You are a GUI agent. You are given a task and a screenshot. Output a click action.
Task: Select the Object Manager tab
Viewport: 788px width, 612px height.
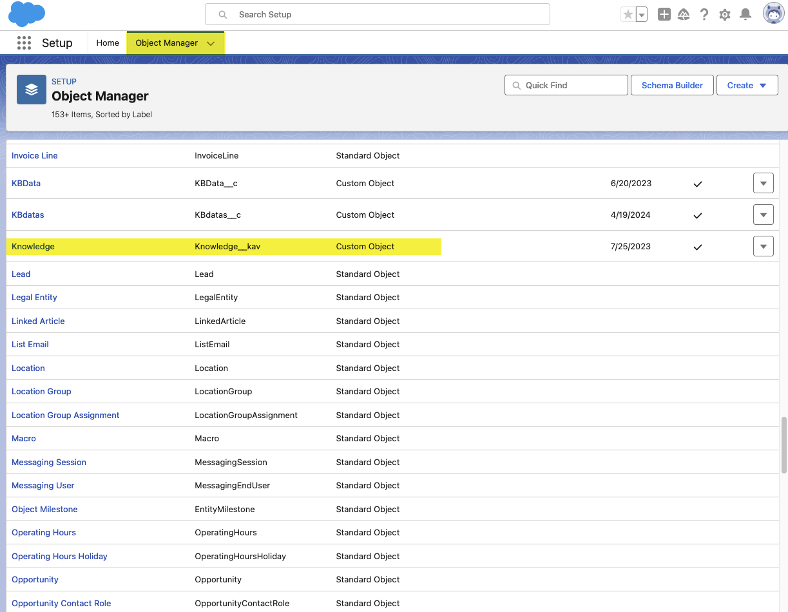point(168,43)
